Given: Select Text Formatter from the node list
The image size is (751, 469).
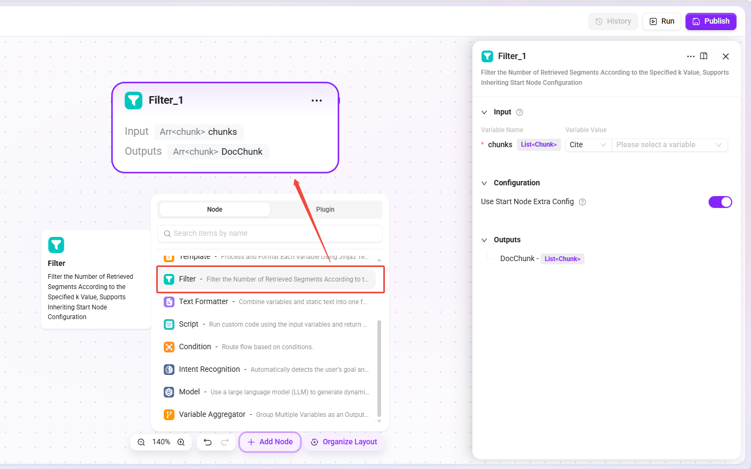Looking at the screenshot, I should pyautogui.click(x=267, y=302).
